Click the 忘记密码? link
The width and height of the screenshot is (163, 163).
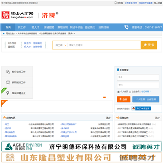pos(146,91)
